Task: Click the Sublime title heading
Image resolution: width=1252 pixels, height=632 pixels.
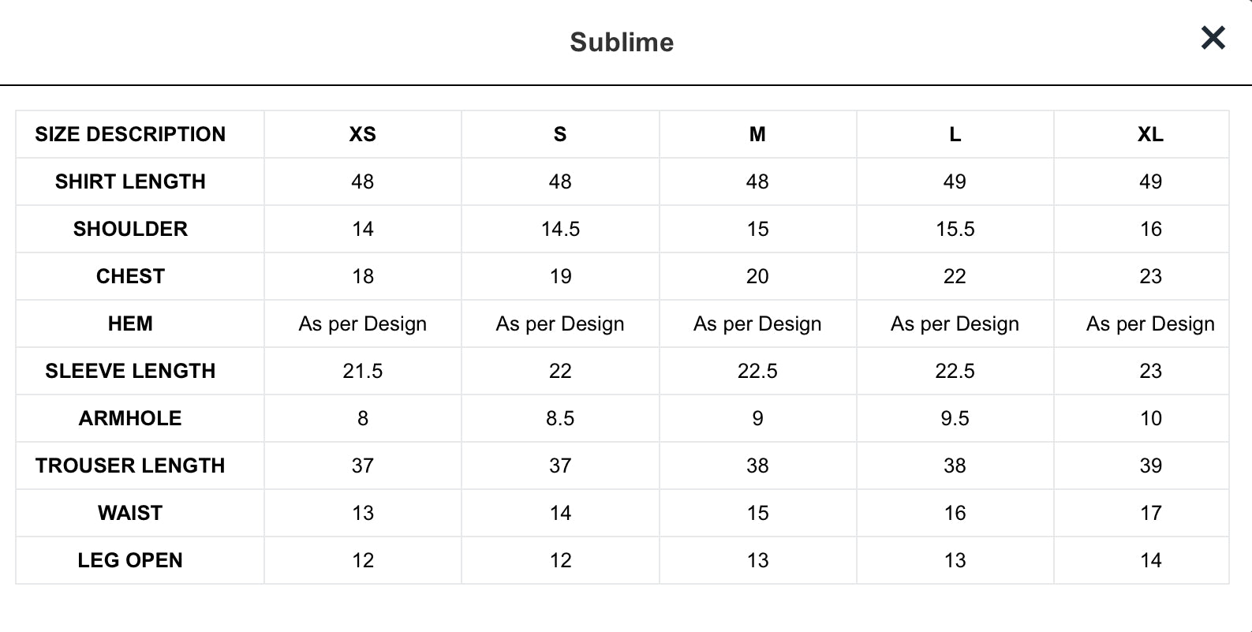Action: click(622, 42)
